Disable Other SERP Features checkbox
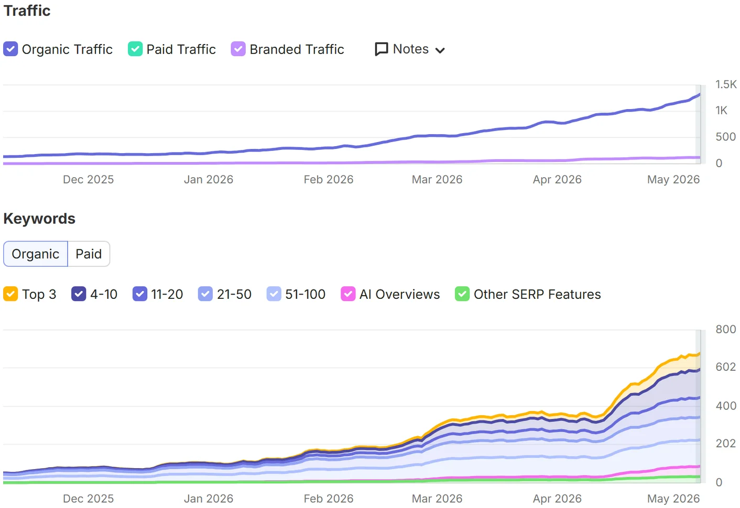 click(x=462, y=294)
